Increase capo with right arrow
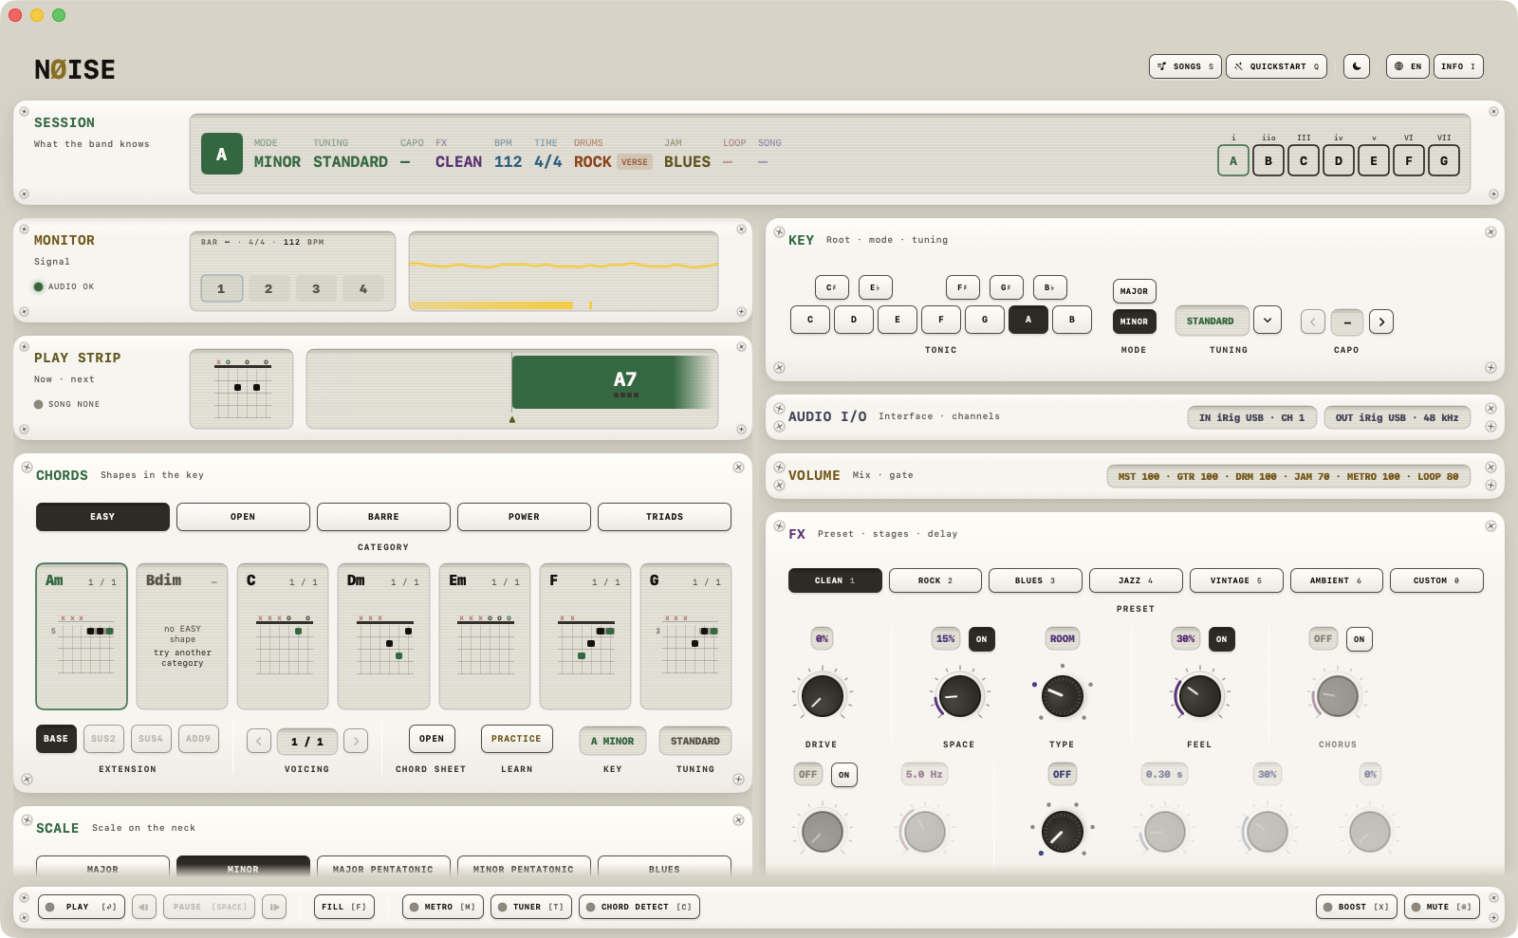The height and width of the screenshot is (938, 1518). click(1381, 322)
